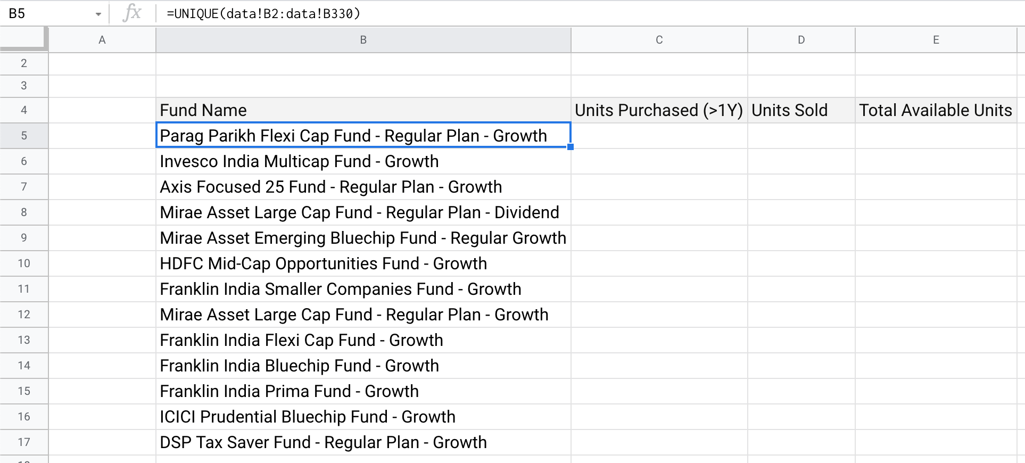Select column E header

pyautogui.click(x=936, y=40)
